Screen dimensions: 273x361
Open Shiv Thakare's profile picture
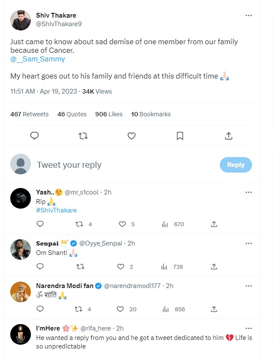21,20
